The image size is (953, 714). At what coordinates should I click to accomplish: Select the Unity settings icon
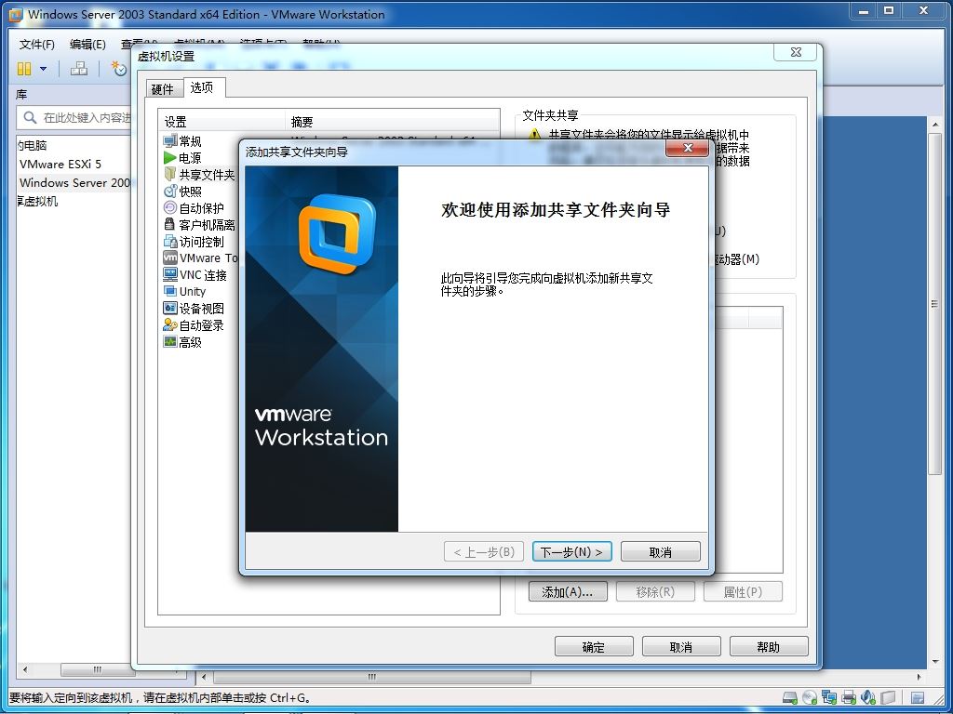[x=170, y=291]
